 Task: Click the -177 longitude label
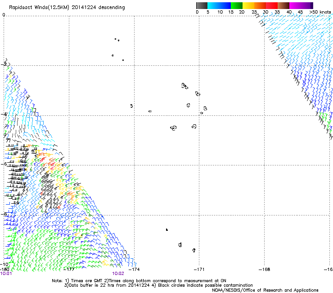(69, 270)
